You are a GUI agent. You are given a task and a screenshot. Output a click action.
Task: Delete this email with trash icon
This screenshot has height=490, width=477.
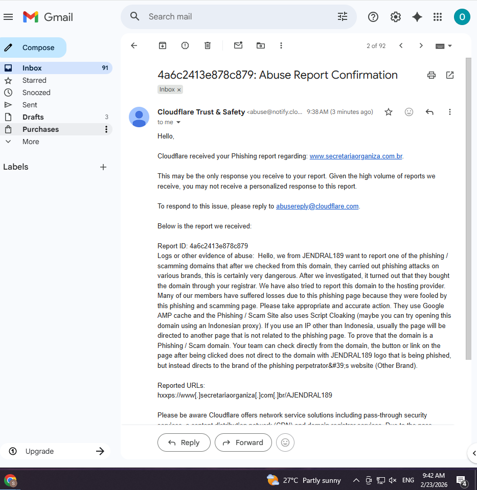[208, 45]
